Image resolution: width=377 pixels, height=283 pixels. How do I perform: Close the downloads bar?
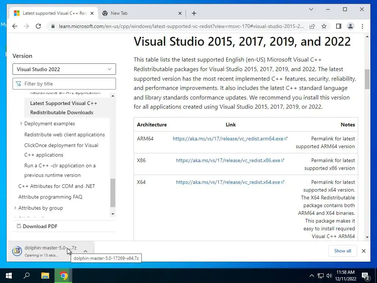pos(364,251)
